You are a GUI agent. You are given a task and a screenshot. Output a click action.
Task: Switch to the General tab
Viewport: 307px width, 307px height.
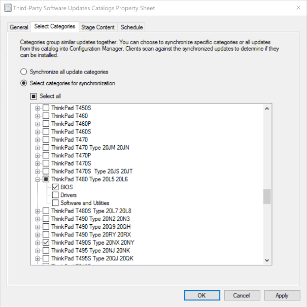pos(19,27)
